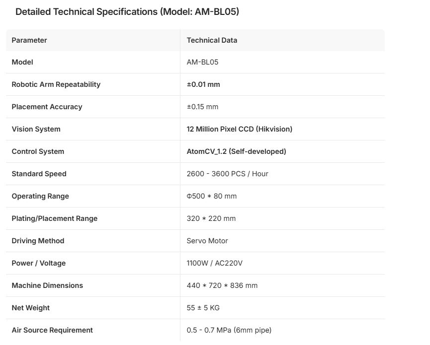This screenshot has height=345, width=430.
Task: Select the Power / Voltage label
Action: (x=39, y=264)
